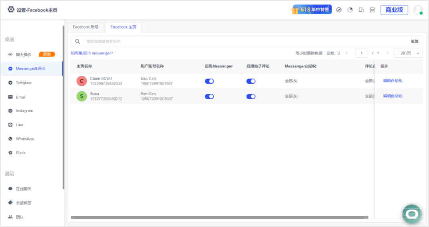The width and height of the screenshot is (429, 227).
Task: Toggle post comments for Claire SUSU
Action: pyautogui.click(x=251, y=81)
